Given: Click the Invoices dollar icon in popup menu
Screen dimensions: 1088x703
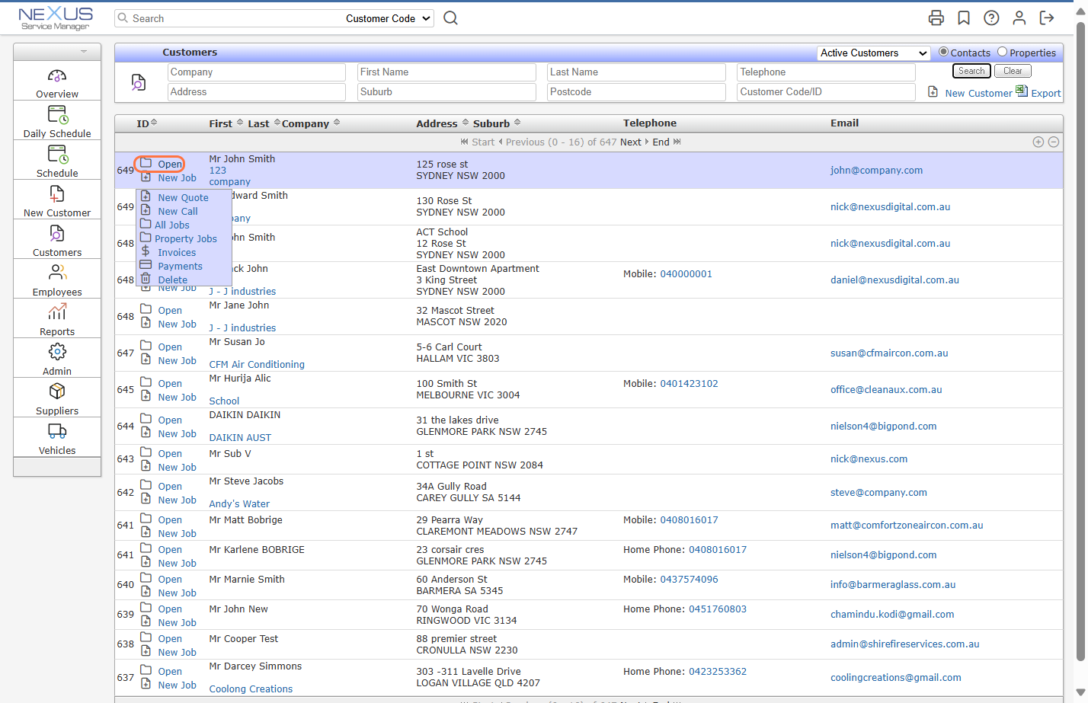Looking at the screenshot, I should [x=146, y=251].
